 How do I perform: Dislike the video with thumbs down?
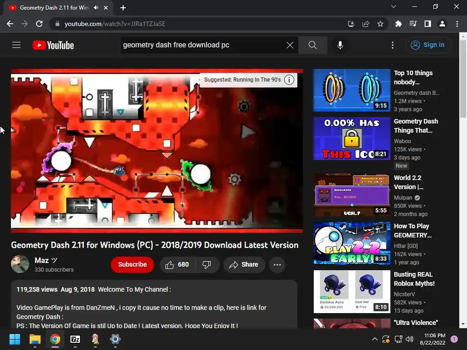click(x=207, y=265)
